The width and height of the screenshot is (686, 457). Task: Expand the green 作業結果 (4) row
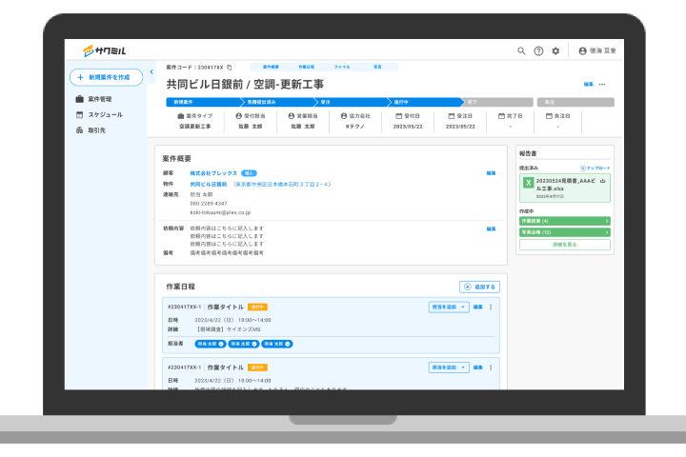(x=565, y=221)
